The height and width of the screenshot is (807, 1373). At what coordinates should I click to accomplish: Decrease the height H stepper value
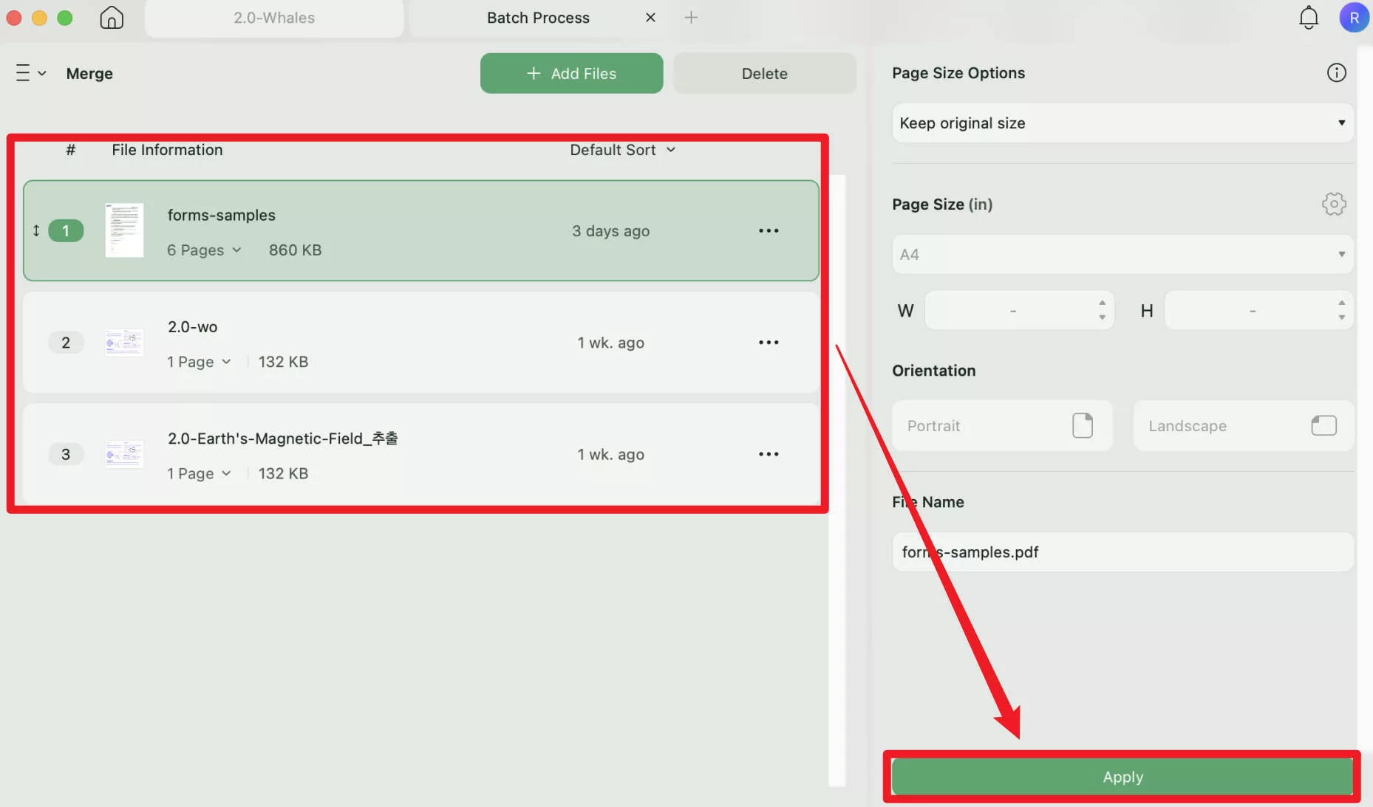coord(1341,317)
